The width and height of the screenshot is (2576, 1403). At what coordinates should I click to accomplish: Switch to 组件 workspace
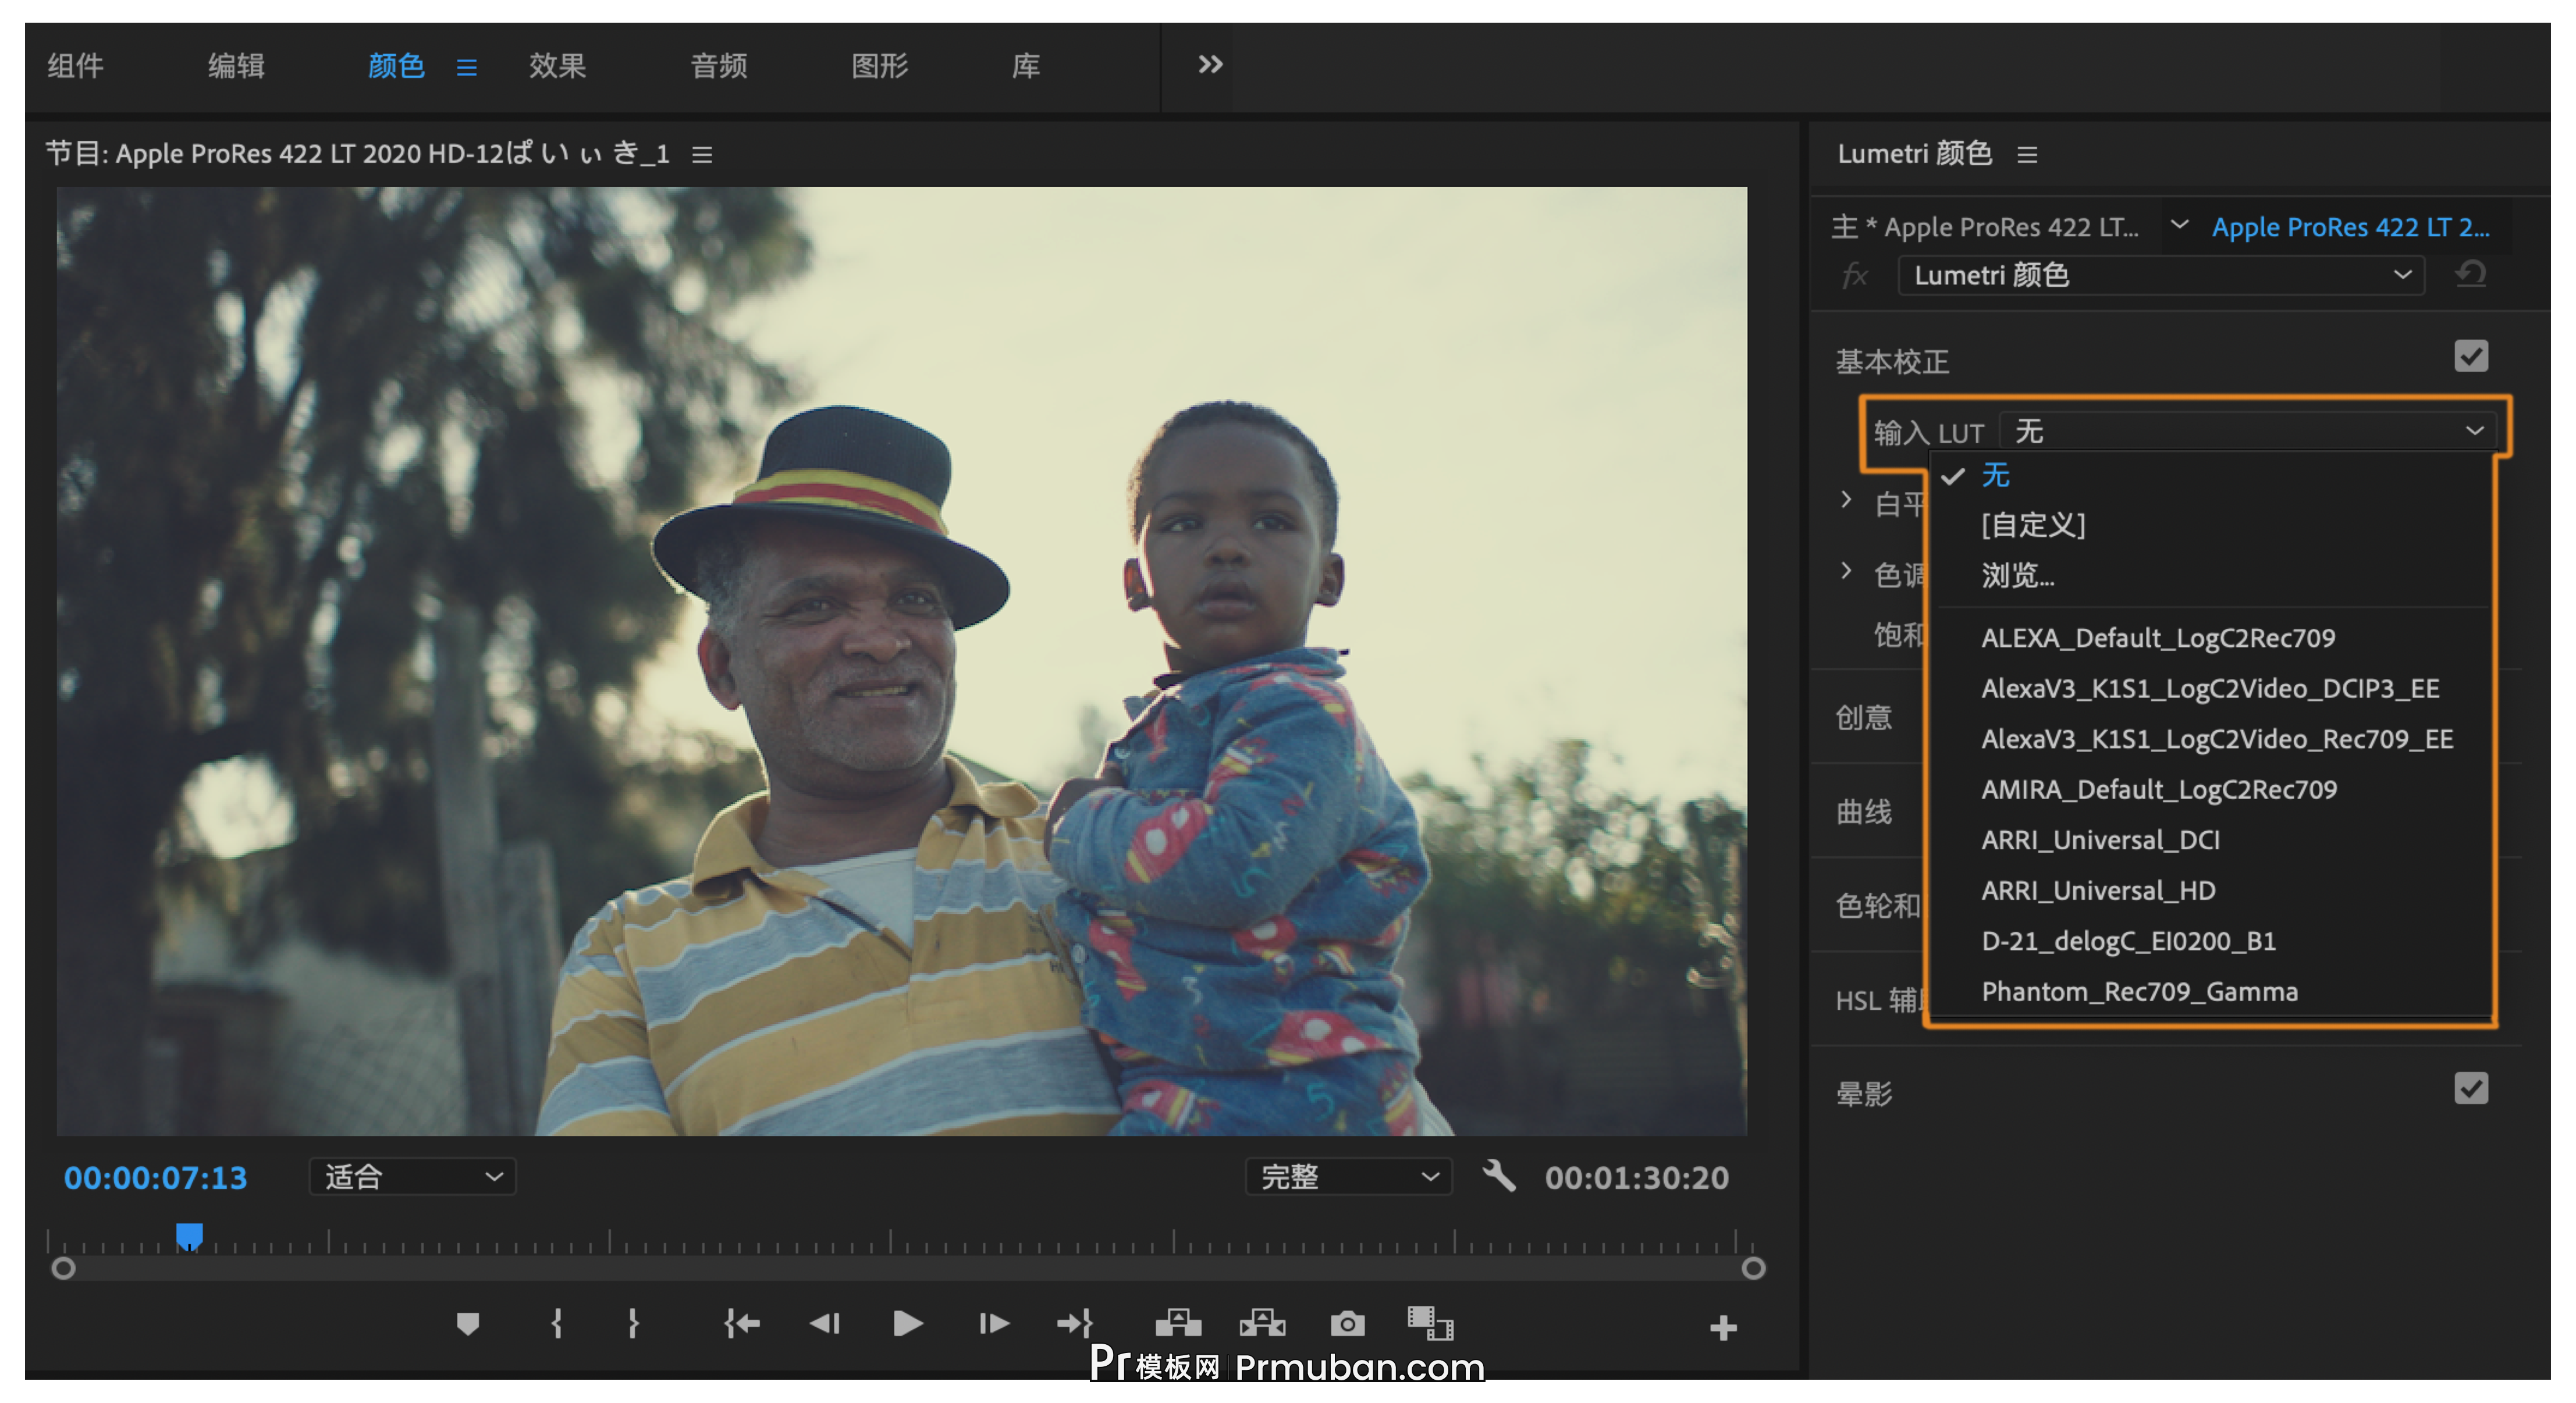(x=76, y=66)
